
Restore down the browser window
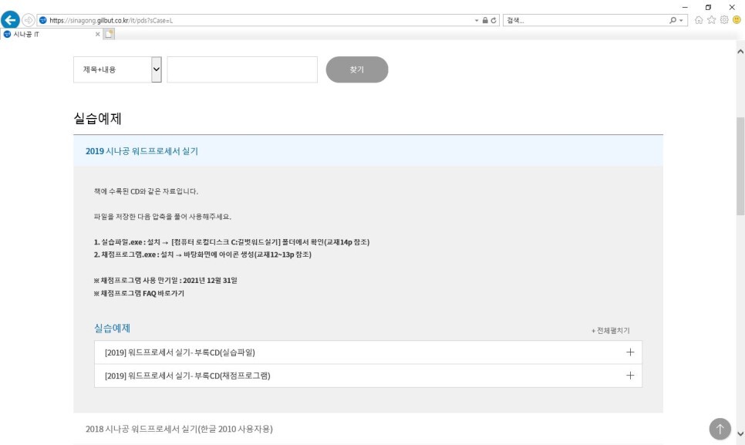coord(708,7)
